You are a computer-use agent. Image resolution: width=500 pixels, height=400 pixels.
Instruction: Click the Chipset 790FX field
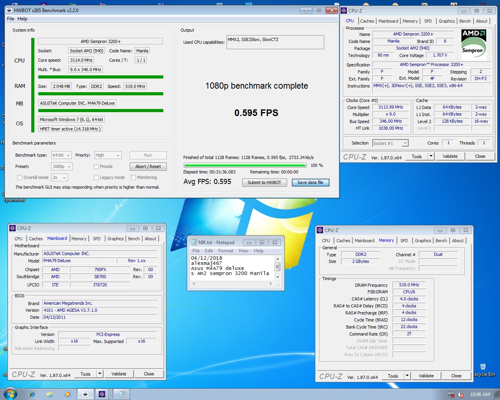[100, 270]
